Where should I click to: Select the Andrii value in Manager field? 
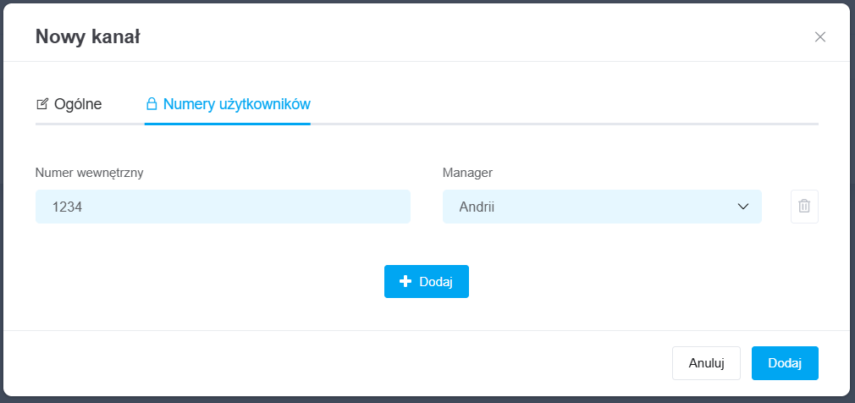tap(477, 207)
